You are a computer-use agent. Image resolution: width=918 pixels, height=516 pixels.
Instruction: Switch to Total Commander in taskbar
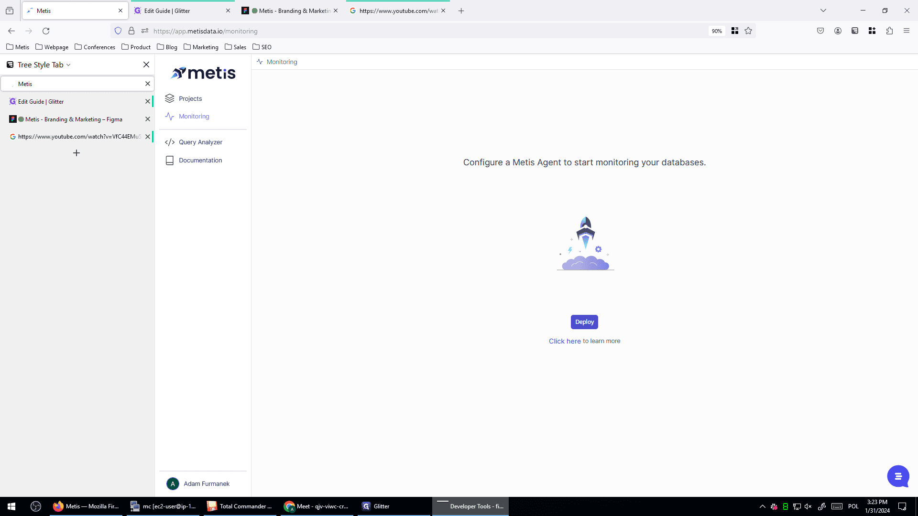click(x=240, y=506)
